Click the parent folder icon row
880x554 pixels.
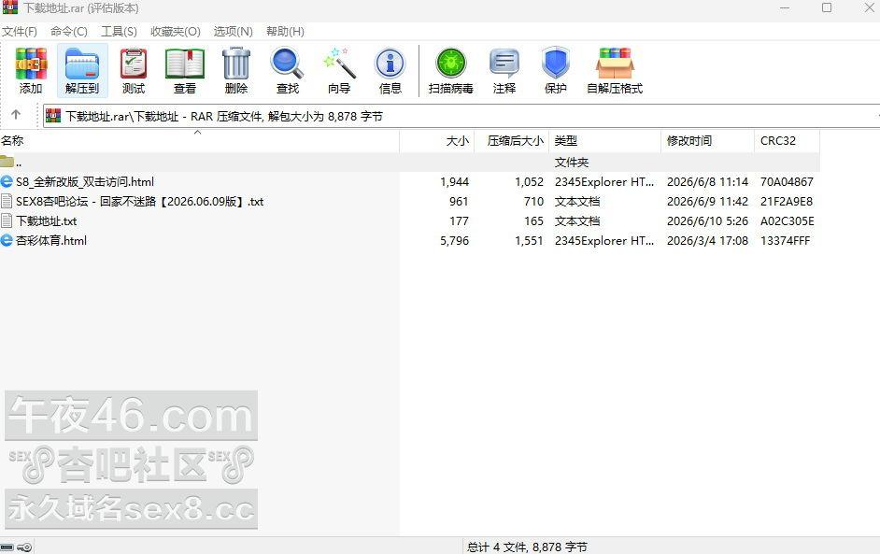click(7, 162)
